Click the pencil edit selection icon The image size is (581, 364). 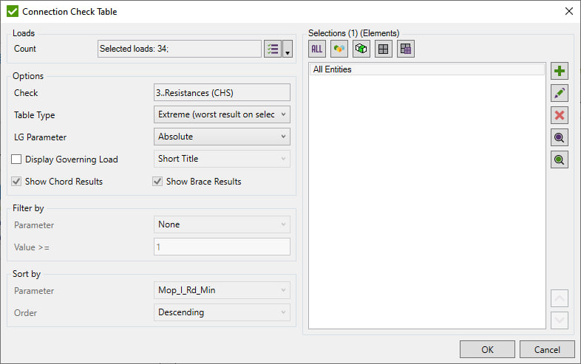560,93
